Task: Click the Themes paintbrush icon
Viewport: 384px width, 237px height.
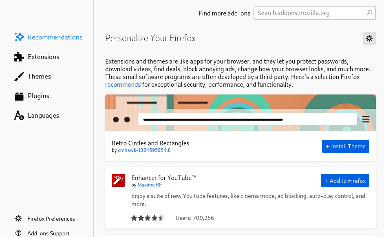Action: (x=19, y=77)
